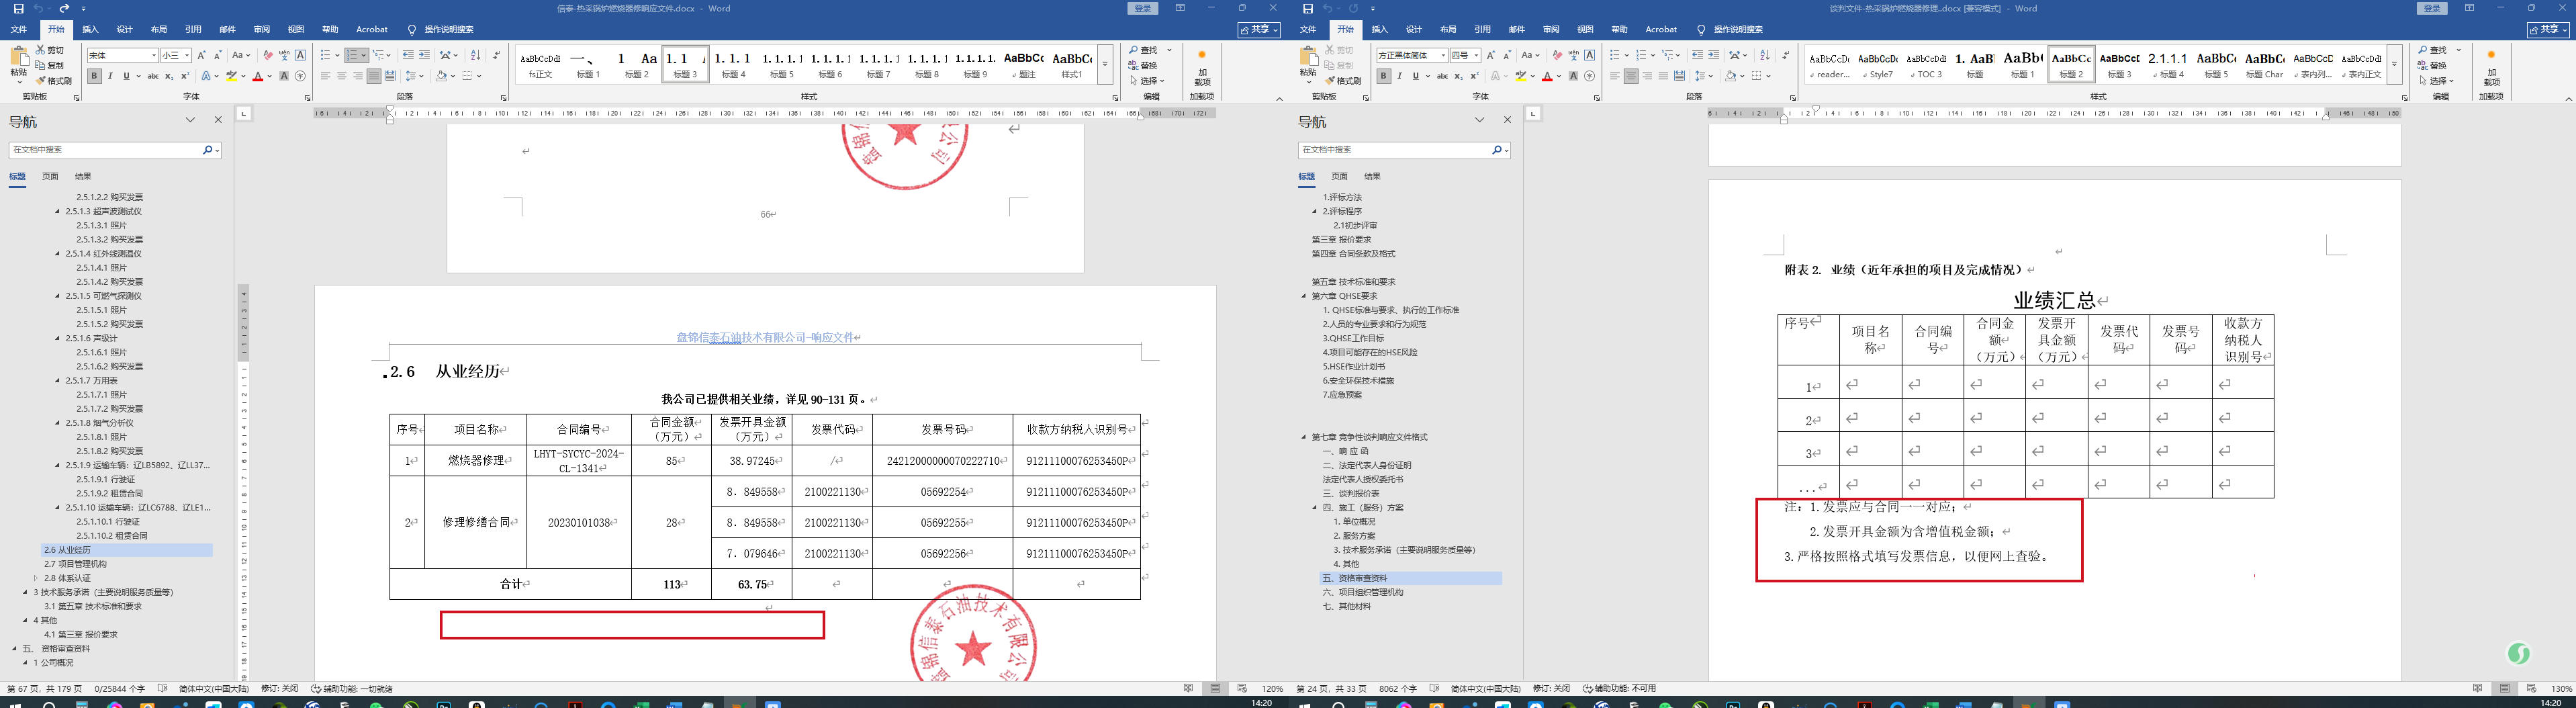Toggle Bold in right window ribbon
Viewport: 2576px width, 708px height.
click(1383, 76)
